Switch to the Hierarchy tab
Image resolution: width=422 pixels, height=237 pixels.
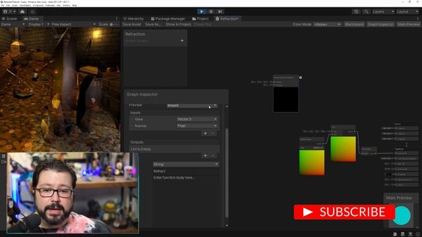tap(133, 18)
